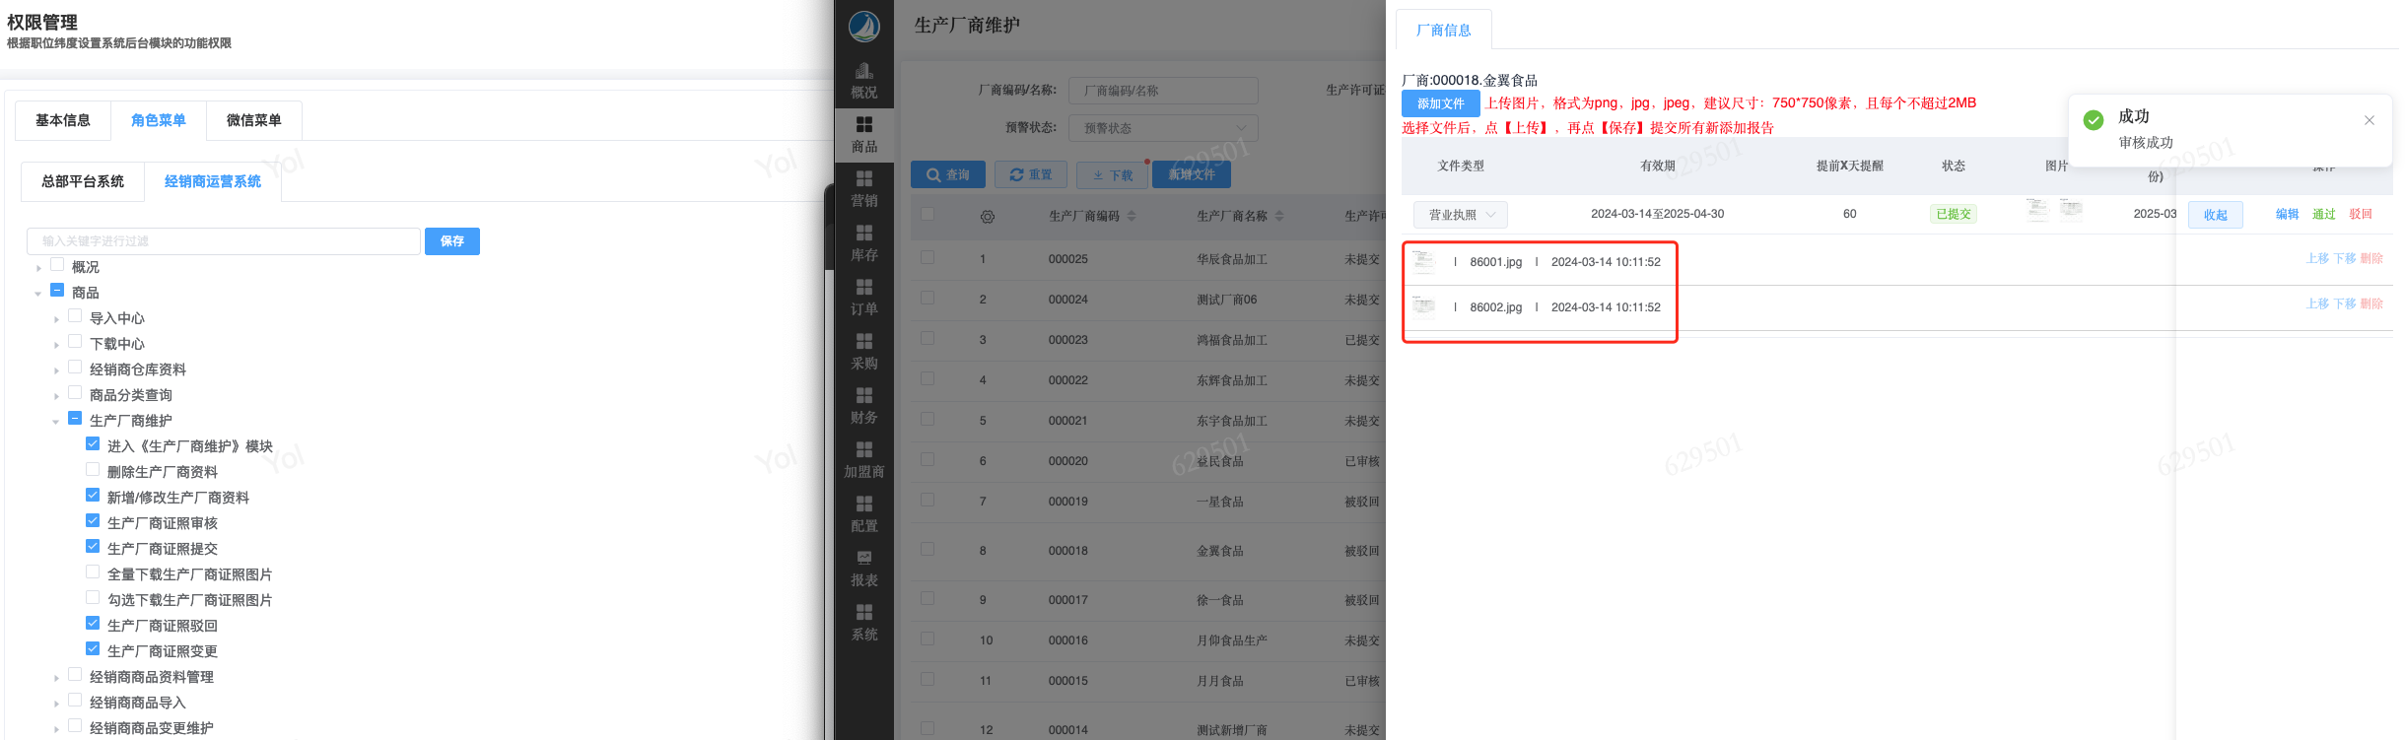
Task: Click the 编辑 link for 营业执照
Action: [x=2288, y=214]
